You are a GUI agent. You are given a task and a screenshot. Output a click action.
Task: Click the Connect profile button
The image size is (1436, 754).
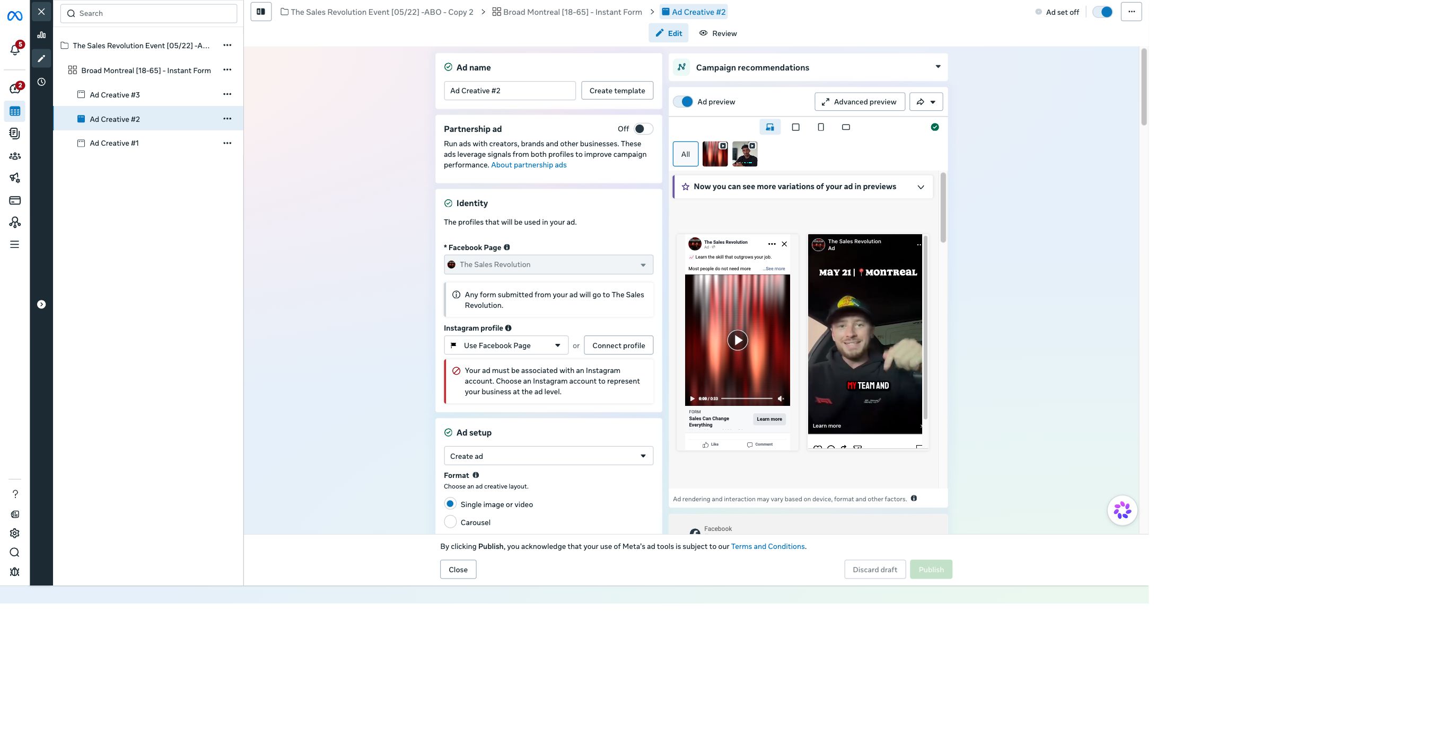618,345
